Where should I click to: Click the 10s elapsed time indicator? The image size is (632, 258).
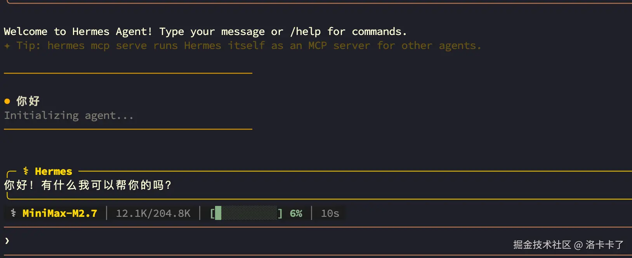[330, 213]
